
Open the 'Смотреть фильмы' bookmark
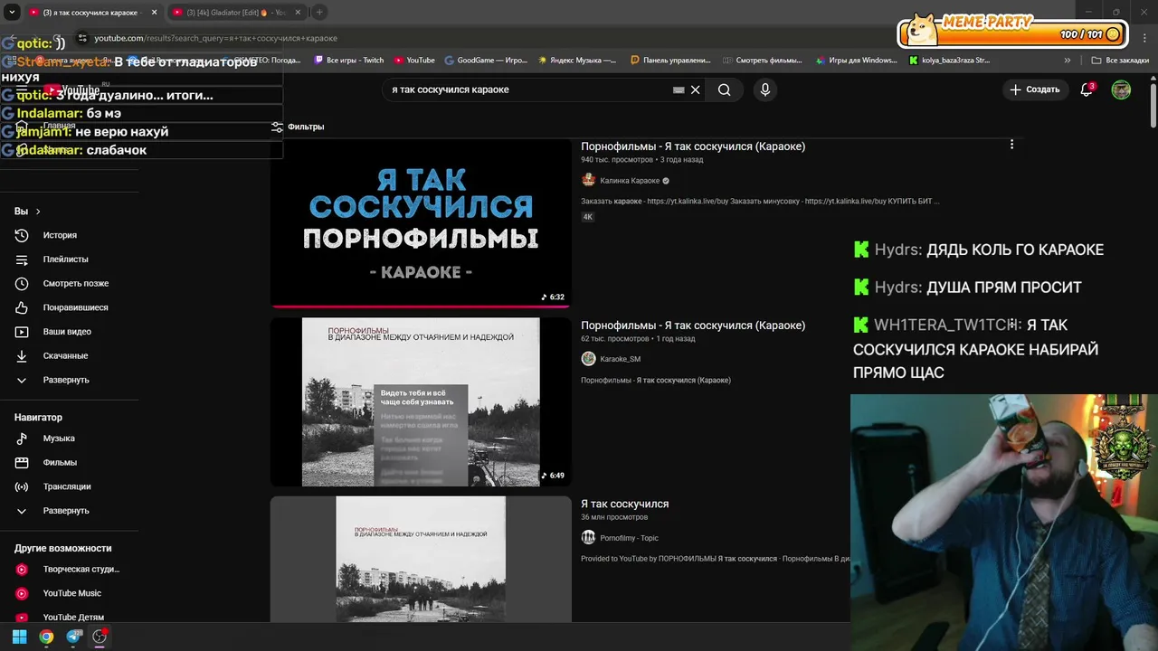pos(763,61)
